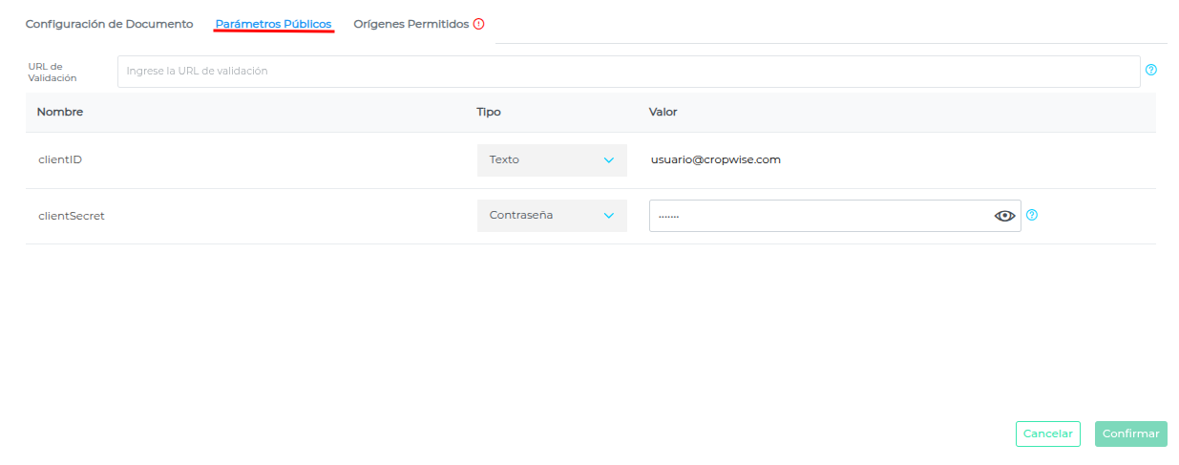
Task: Click the URL de Validación input field
Action: [x=628, y=71]
